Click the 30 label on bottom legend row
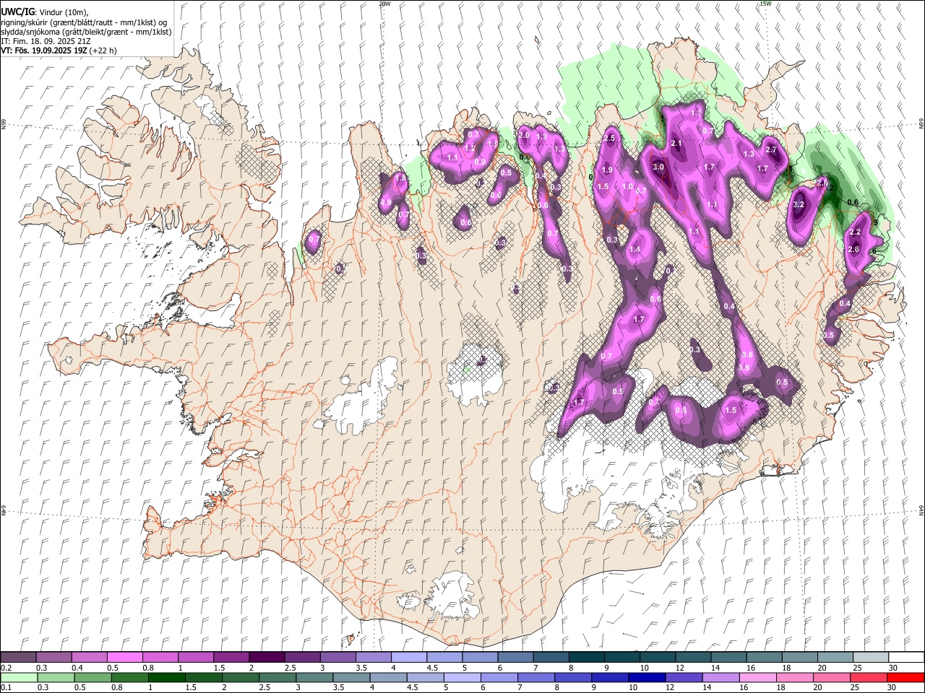 point(891,688)
